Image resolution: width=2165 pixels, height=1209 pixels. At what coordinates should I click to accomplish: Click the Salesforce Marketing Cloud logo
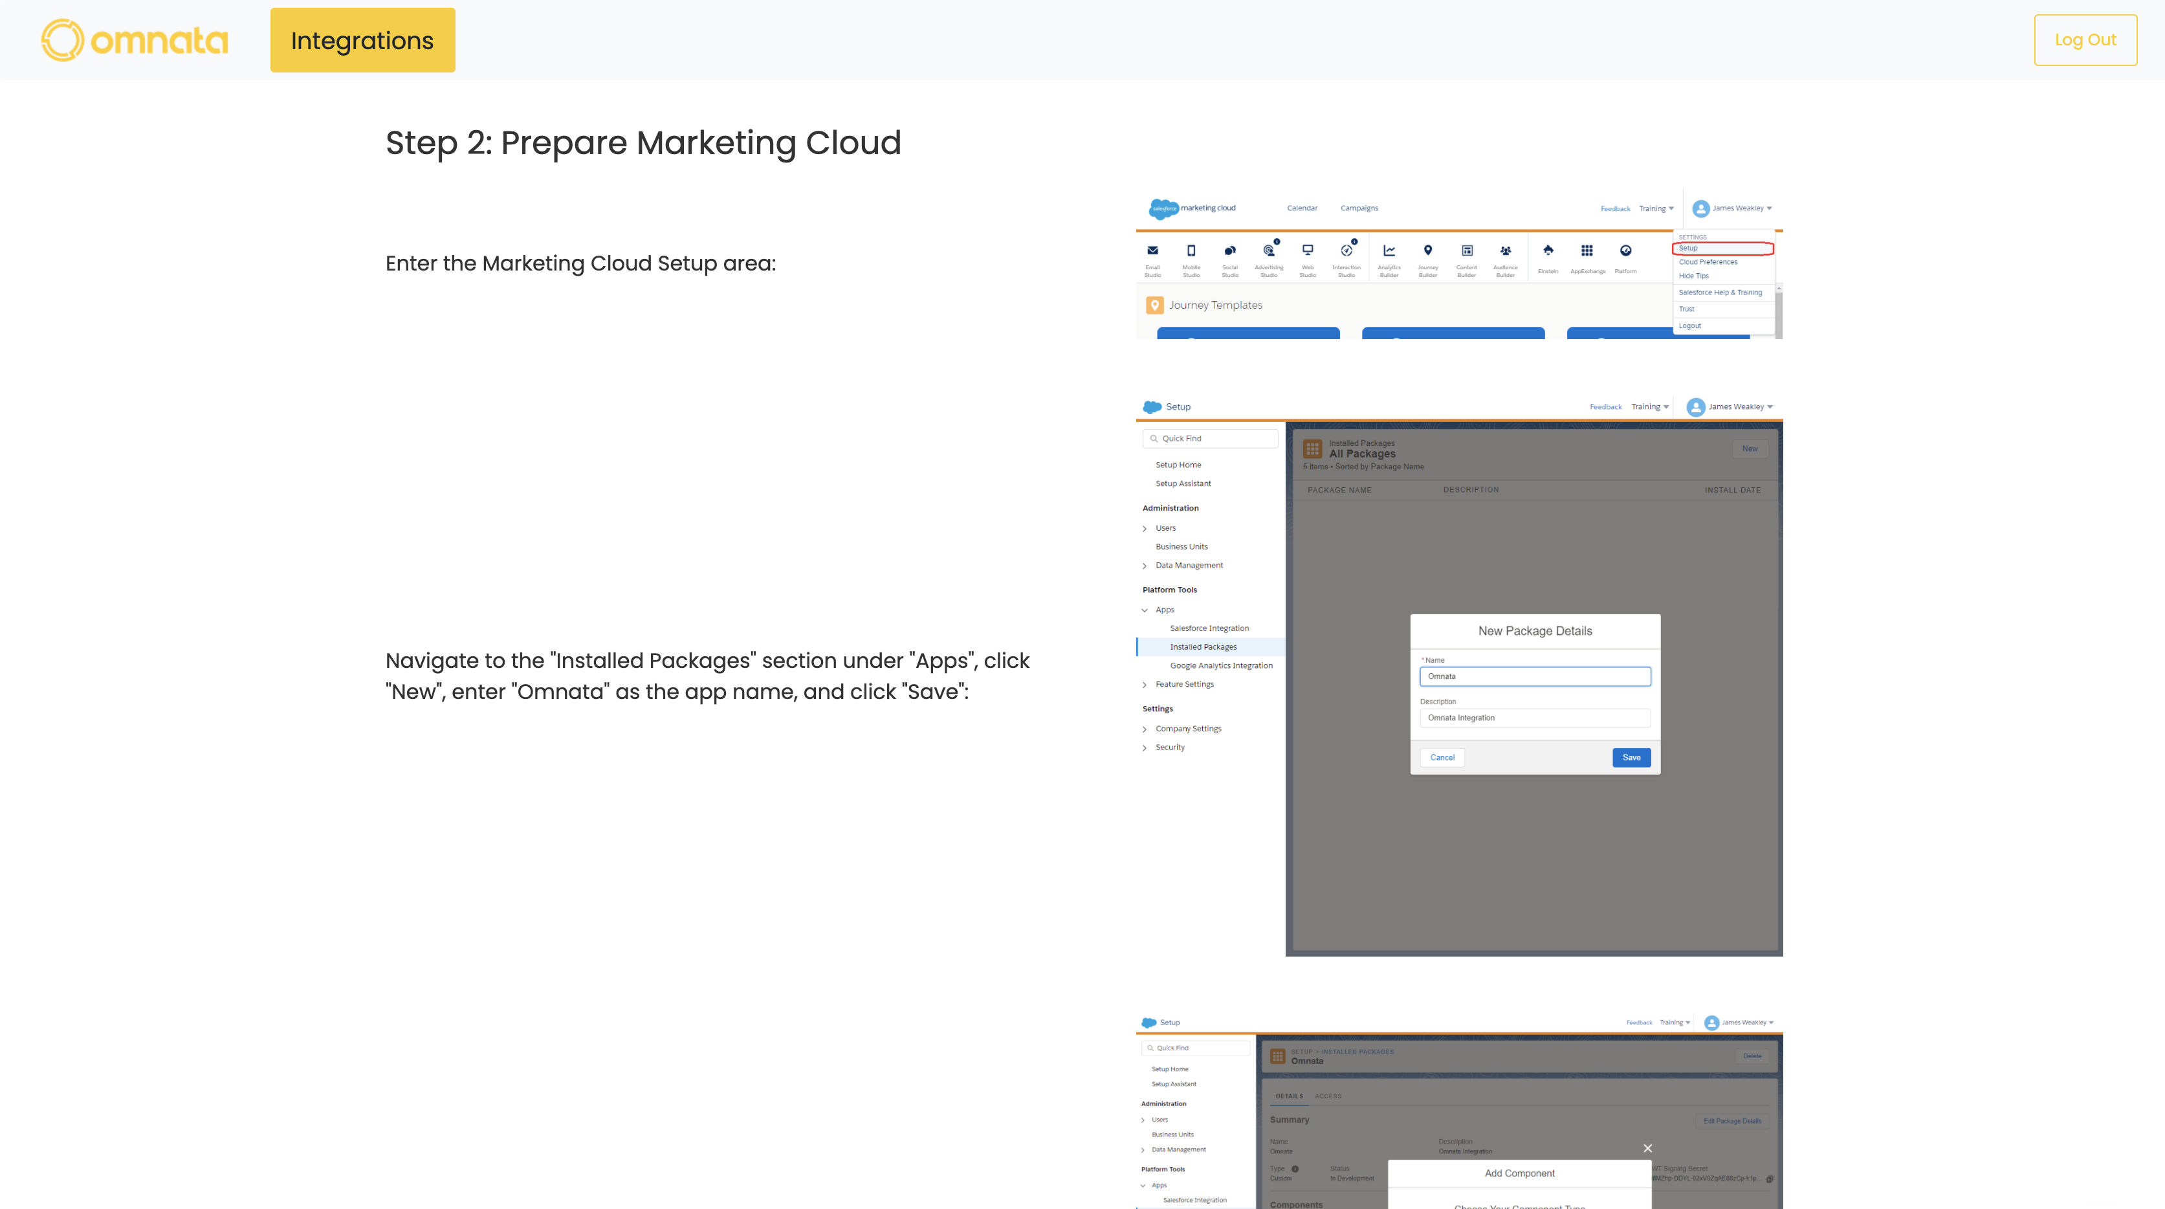(x=1192, y=208)
